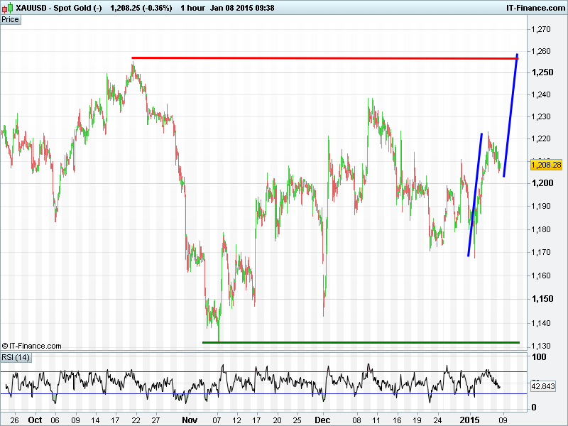Viewport: 568px width, 426px height.
Task: Click the Nov label on time axis
Action: pos(188,420)
